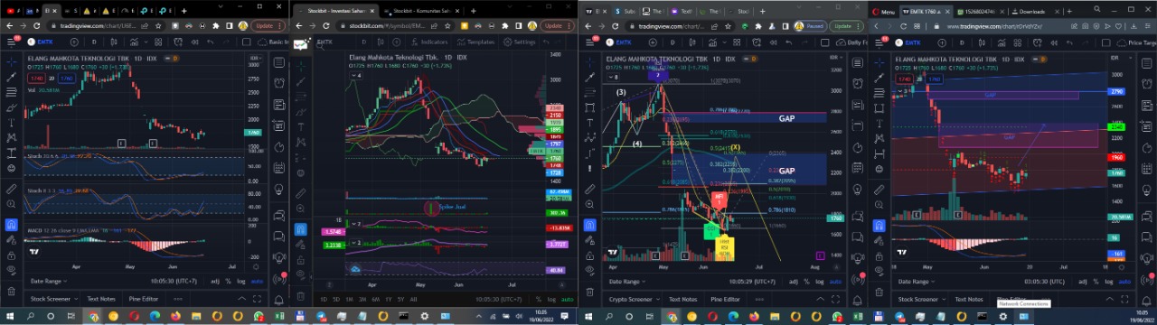Open Date Range dropdown in Paused-profile TradingView window
The height and width of the screenshot is (325, 1157).
[628, 281]
